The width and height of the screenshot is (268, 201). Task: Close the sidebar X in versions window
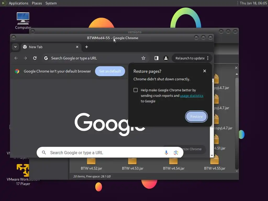[236, 68]
